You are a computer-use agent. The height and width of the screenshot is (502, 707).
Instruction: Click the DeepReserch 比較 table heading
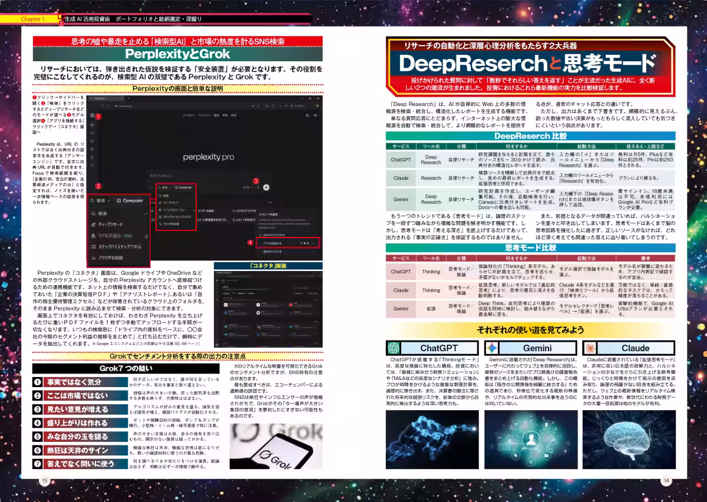(530, 136)
